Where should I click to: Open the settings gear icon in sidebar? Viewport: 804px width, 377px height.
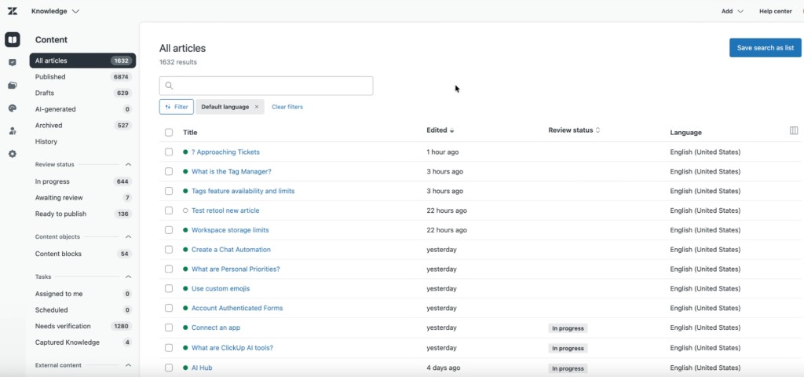click(x=13, y=154)
